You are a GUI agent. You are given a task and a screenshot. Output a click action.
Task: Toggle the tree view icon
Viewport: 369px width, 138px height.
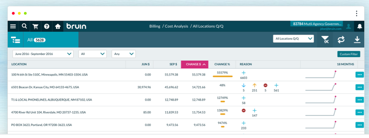pos(15,40)
